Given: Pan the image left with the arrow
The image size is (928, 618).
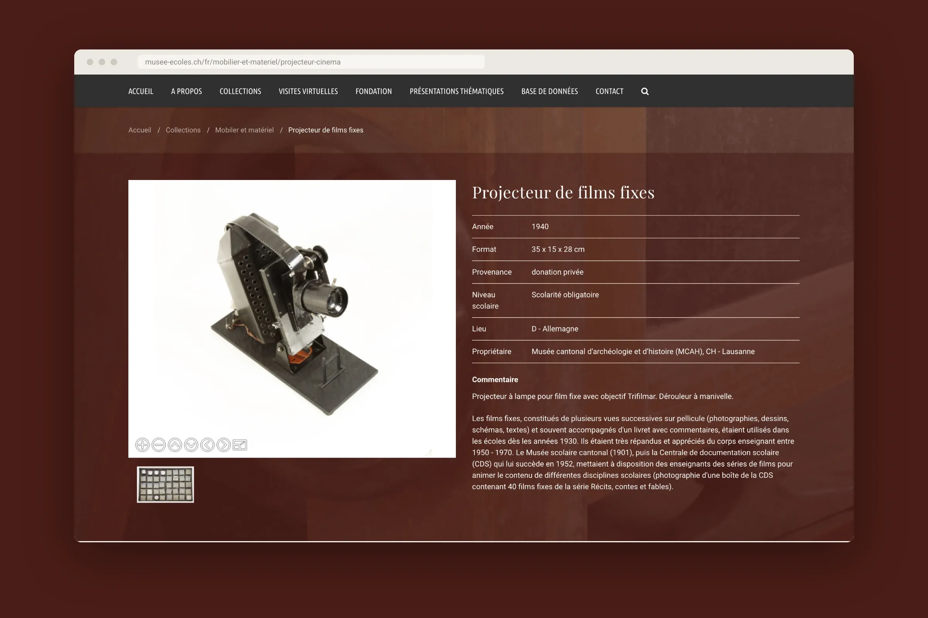Looking at the screenshot, I should 207,445.
